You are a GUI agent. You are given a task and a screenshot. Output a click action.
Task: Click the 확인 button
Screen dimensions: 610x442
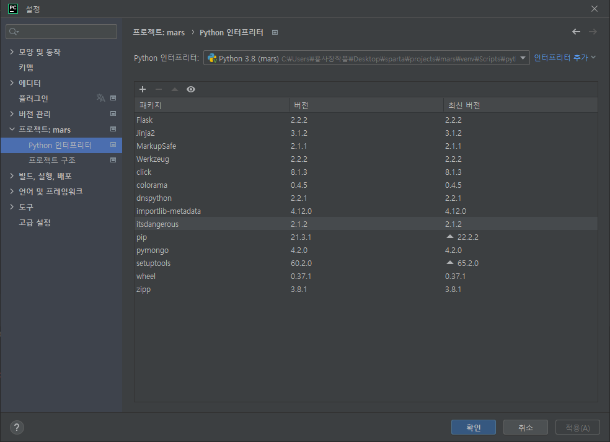tap(474, 427)
